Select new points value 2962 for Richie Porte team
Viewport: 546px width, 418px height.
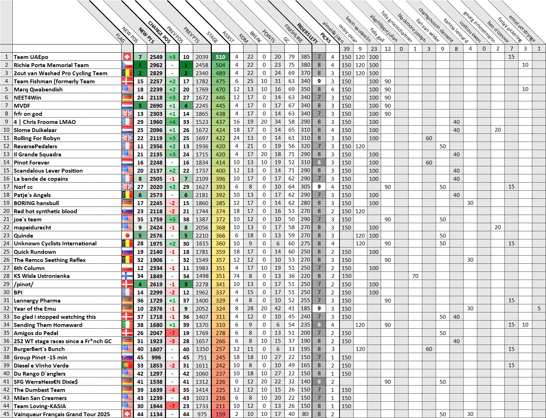pos(156,65)
